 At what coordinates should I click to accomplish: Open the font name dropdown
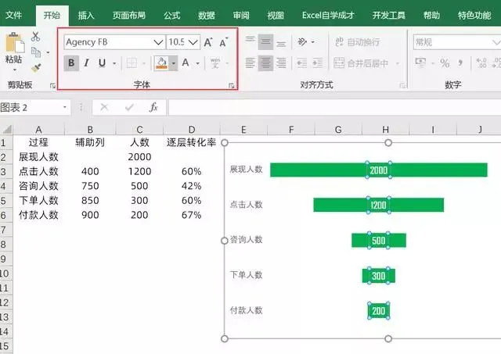[158, 42]
